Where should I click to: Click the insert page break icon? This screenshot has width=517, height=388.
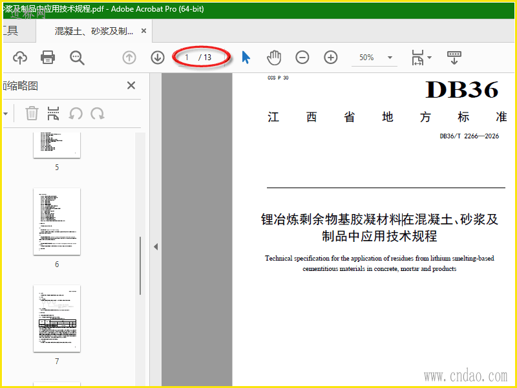[x=54, y=114]
